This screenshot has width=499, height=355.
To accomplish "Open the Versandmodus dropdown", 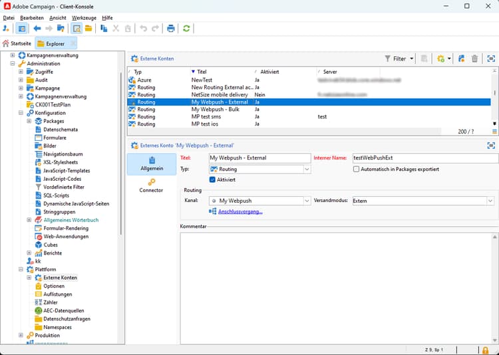I will (490, 201).
